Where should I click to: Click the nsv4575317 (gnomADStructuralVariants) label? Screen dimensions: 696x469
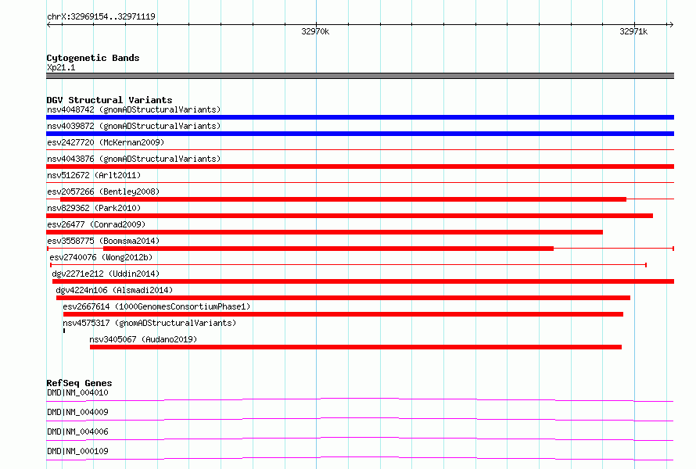click(149, 323)
